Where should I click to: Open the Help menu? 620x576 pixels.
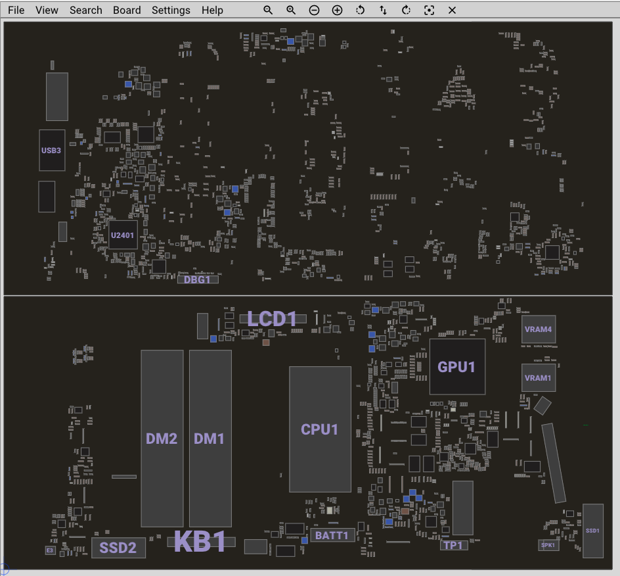click(x=212, y=11)
